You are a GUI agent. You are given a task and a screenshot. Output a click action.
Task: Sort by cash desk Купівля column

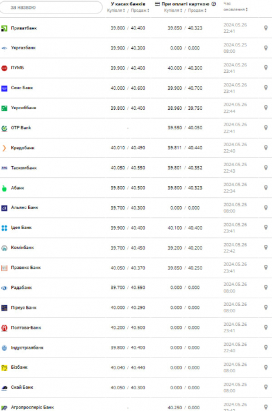[116, 11]
